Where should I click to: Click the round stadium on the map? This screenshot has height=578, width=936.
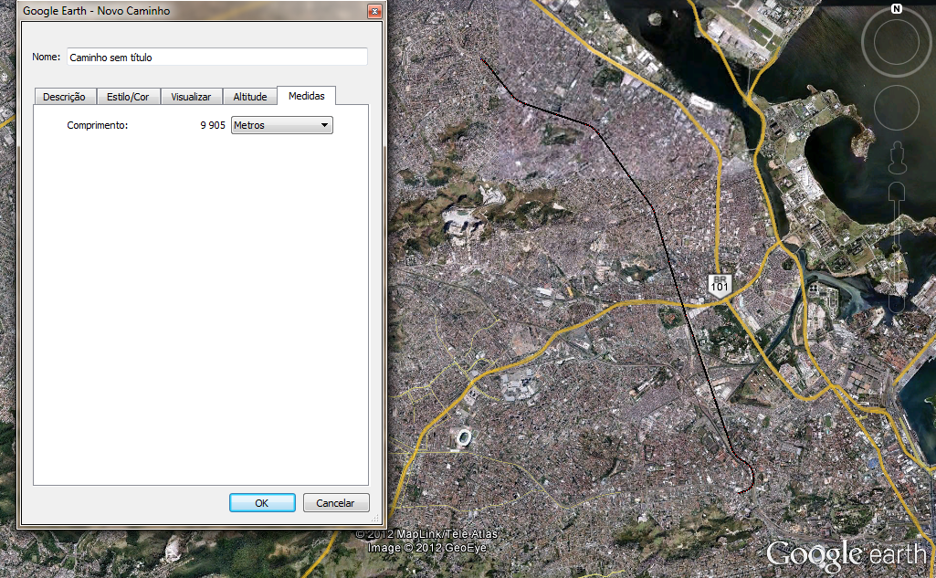[464, 437]
